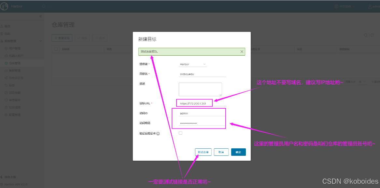Click the 仓库管理 page heading
The width and height of the screenshot is (380, 188).
pyautogui.click(x=63, y=25)
